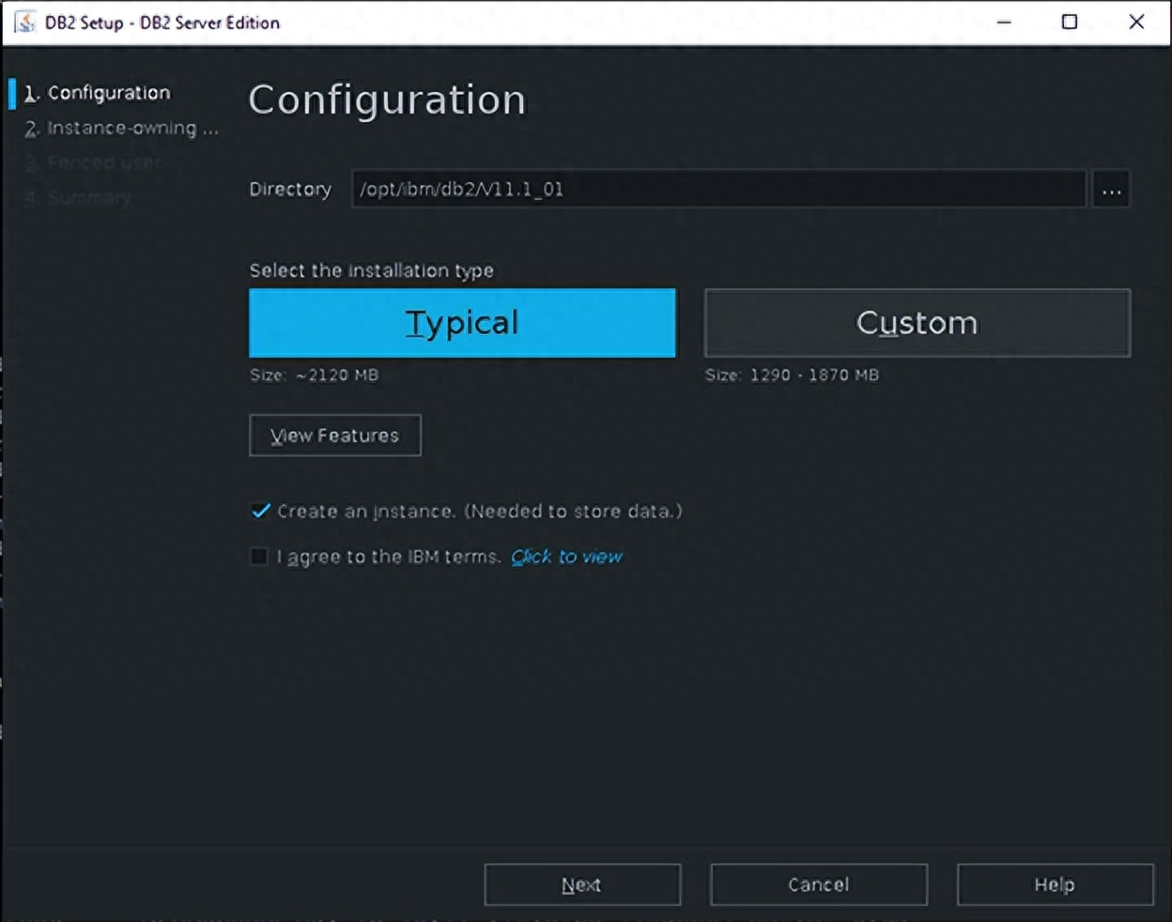Open the Help button

(1055, 884)
